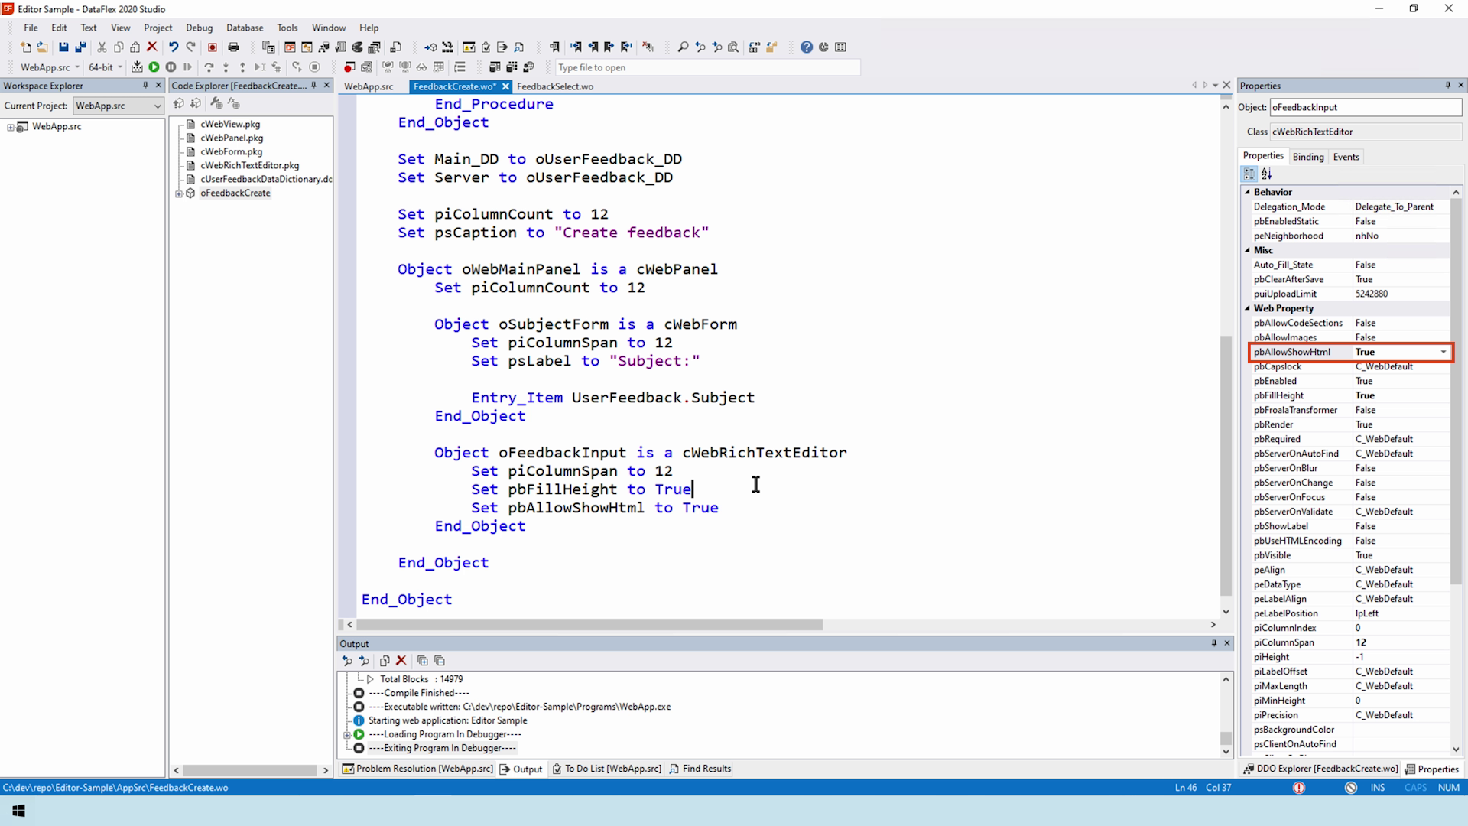
Task: Switch to the FeedbackSelect.wo tab
Action: (555, 86)
